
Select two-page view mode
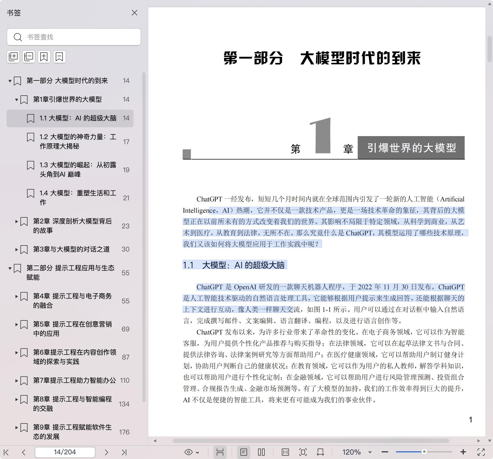pos(261,452)
